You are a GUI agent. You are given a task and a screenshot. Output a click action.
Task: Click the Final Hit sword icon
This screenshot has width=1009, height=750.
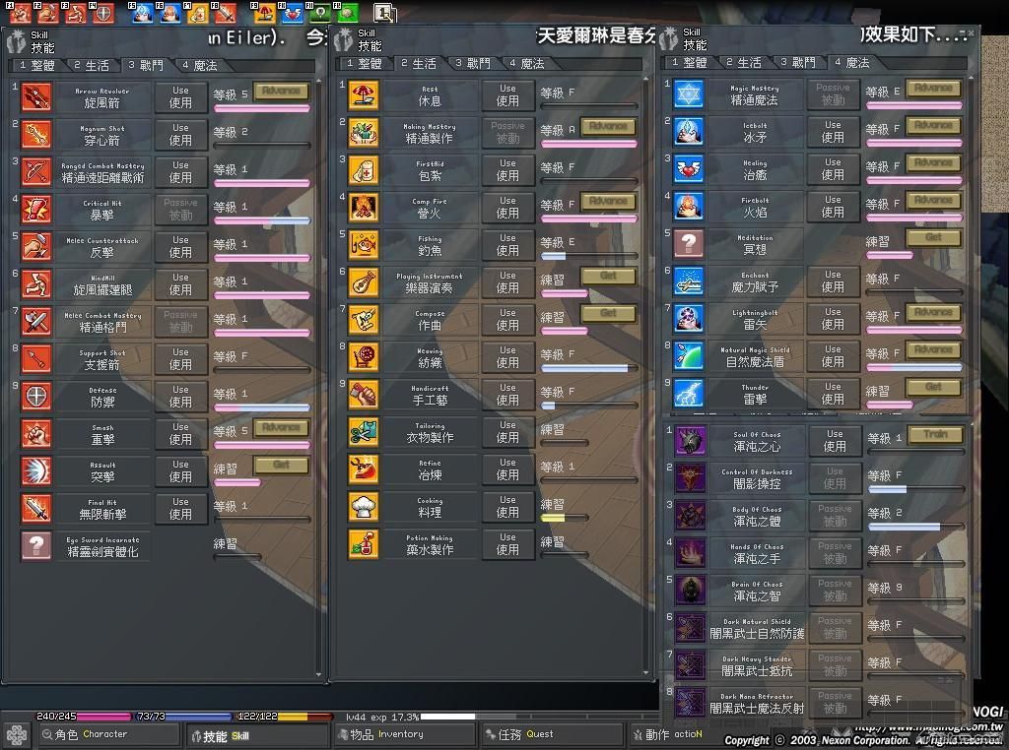[36, 508]
